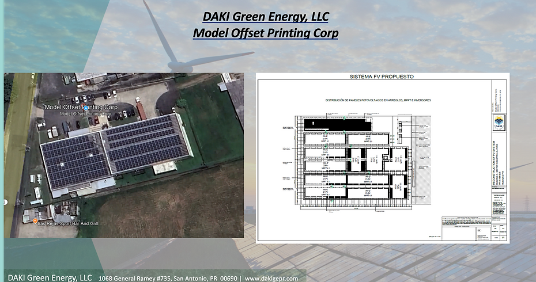Image resolution: width=536 pixels, height=282 pixels.
Task: Click the orange Las Rejas restaurant pin
Action: [x=35, y=221]
